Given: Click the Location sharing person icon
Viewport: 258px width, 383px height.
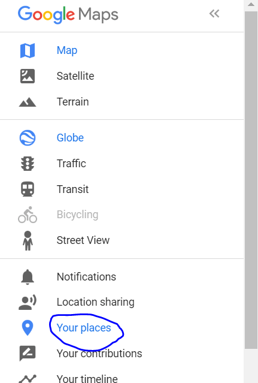Looking at the screenshot, I should point(28,303).
